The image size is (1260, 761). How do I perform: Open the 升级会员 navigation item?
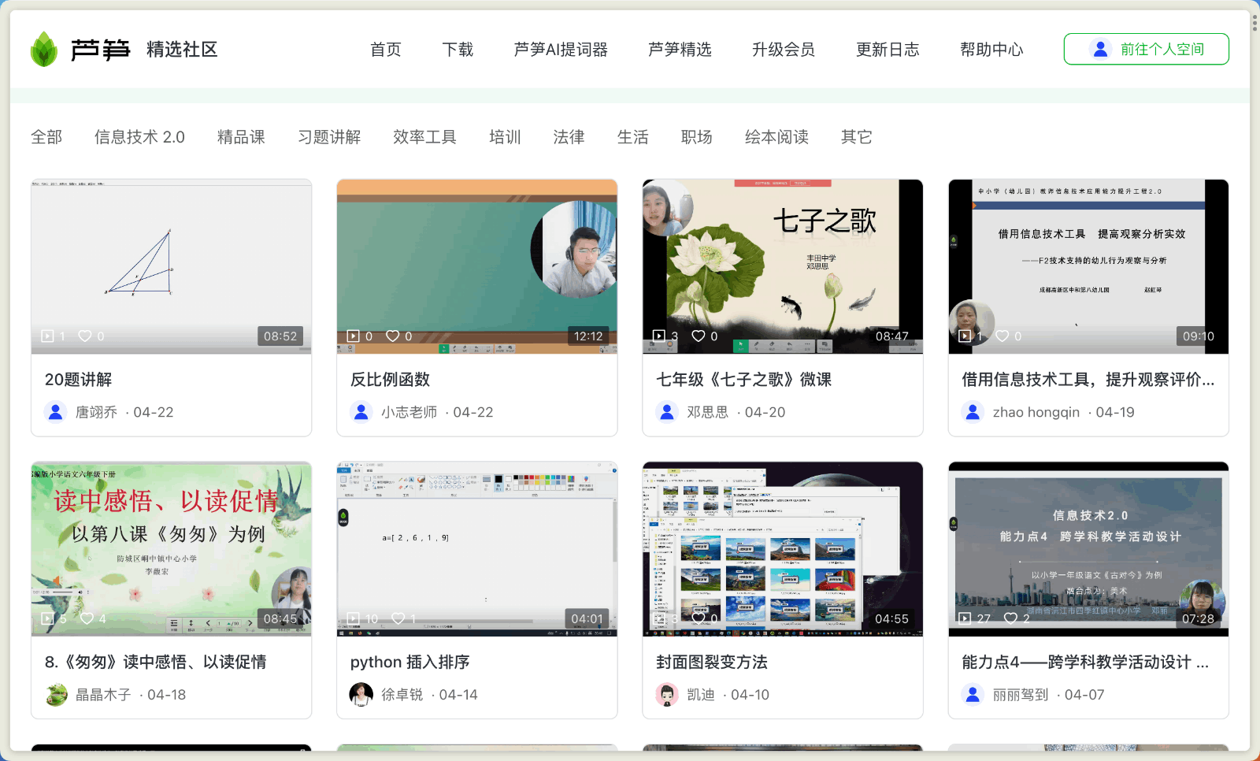[783, 50]
